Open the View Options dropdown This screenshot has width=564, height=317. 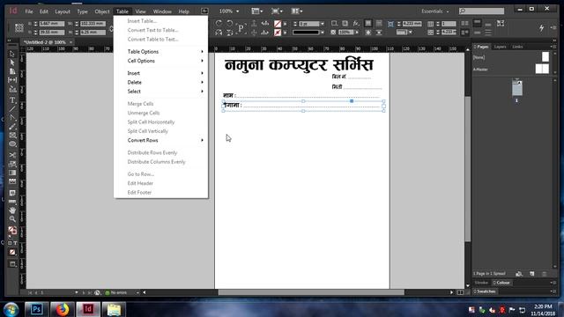[x=256, y=11]
